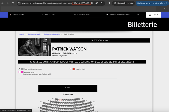Click Redémarrer pour mettre à jour button
This screenshot has width=169, height=112.
click(151, 3)
